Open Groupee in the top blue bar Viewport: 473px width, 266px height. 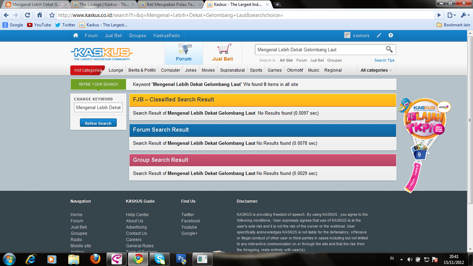coord(137,35)
